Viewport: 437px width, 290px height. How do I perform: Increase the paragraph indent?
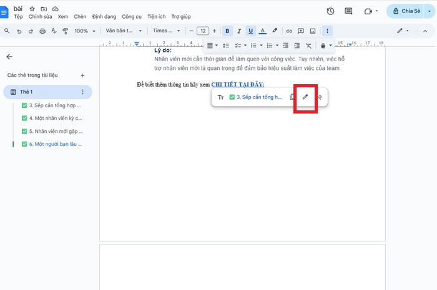tap(297, 46)
